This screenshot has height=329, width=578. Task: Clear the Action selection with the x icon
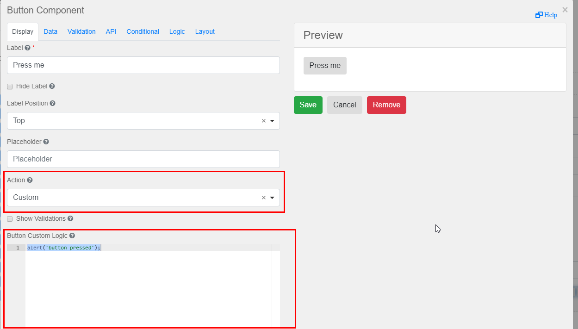(x=263, y=198)
